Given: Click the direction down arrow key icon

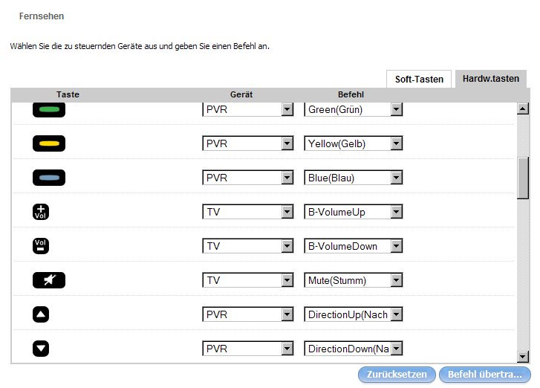Looking at the screenshot, I should [x=41, y=349].
